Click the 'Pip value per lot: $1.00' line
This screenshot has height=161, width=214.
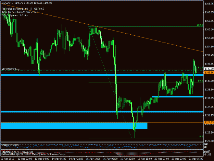(15, 9)
